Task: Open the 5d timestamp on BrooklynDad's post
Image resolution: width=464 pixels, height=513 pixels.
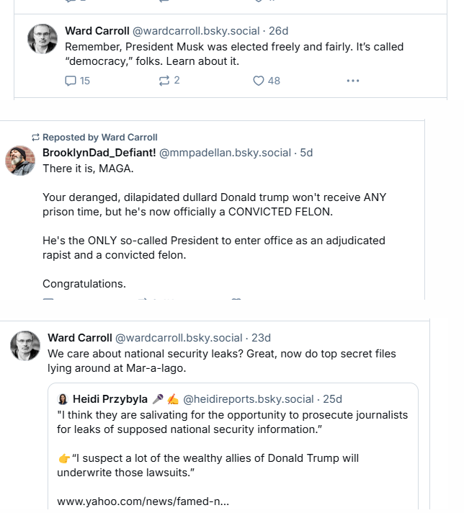Action: click(x=306, y=153)
